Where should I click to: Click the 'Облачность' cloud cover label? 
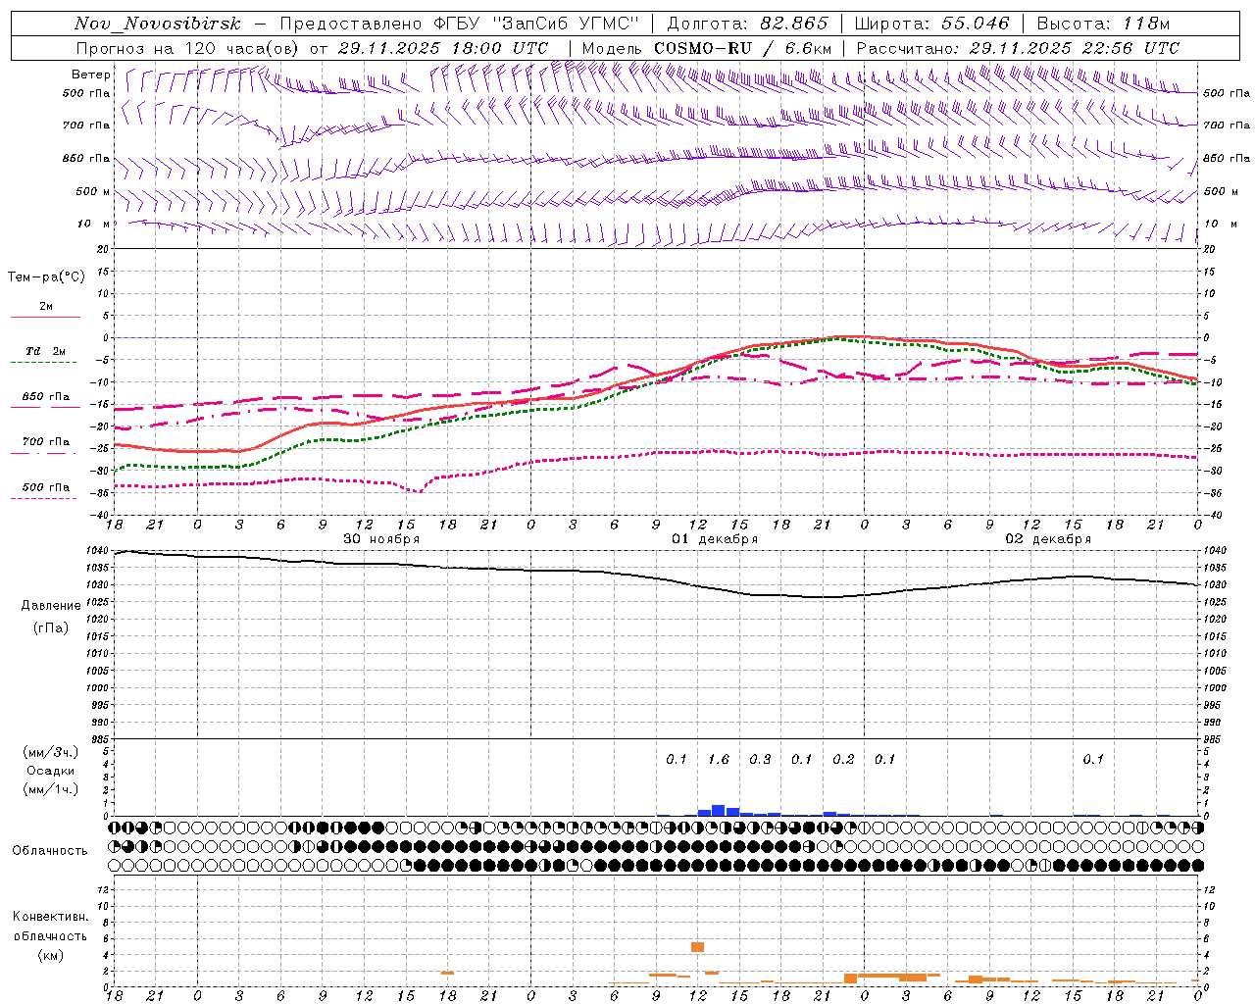point(50,851)
